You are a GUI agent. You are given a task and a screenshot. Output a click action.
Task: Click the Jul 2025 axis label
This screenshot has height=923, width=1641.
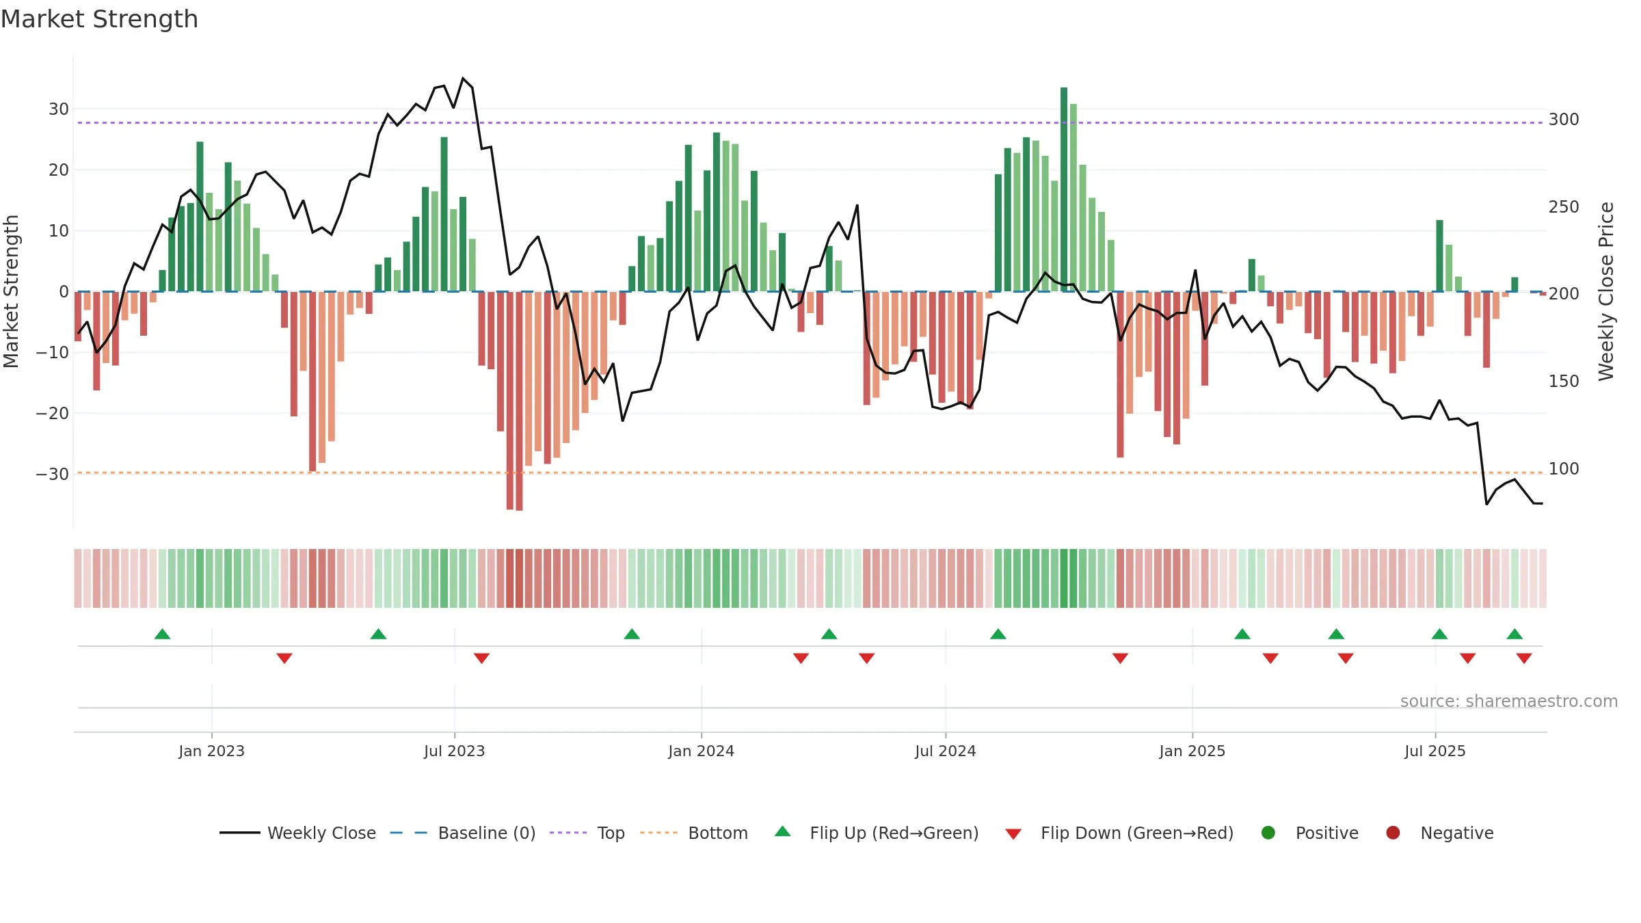point(1435,751)
